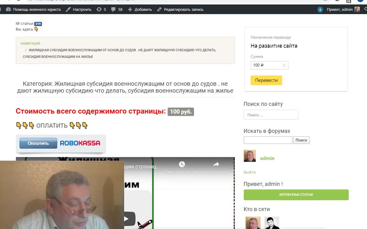
Task: Click the yellow Перевести button
Action: pos(266,80)
